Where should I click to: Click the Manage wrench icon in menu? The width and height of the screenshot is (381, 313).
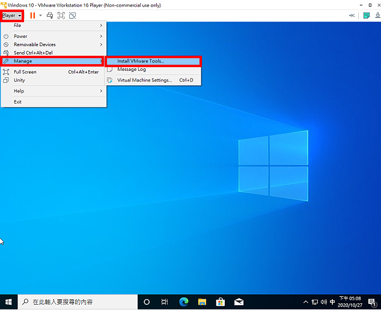click(6, 61)
